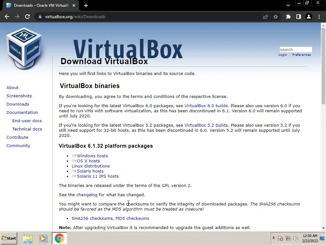Open the SHA256 checksums link

click(x=92, y=218)
